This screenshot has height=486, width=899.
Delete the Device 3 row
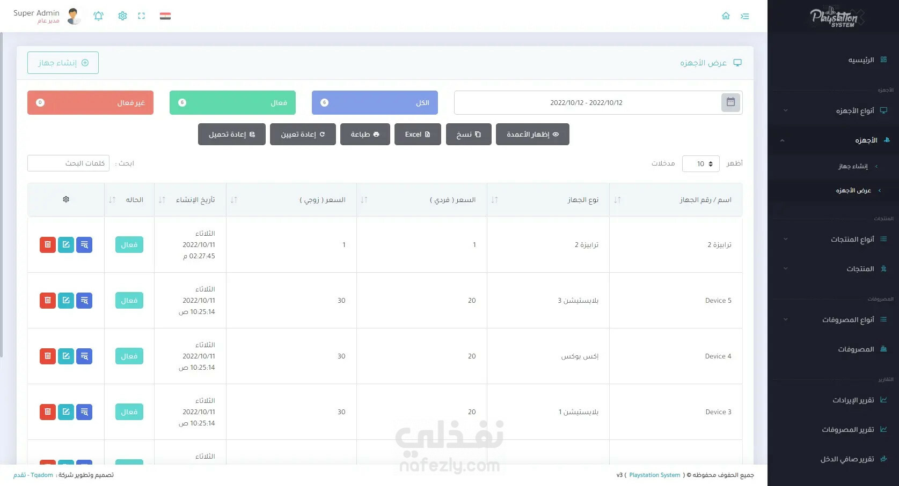pos(48,412)
